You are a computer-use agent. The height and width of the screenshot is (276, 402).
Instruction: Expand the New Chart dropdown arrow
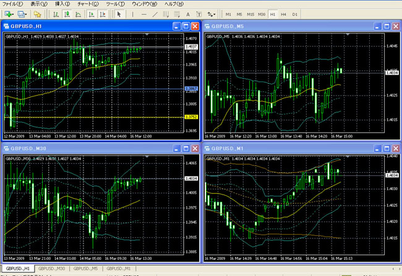tap(12, 14)
